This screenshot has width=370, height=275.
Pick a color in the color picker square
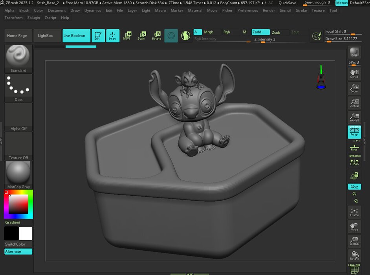[18, 204]
